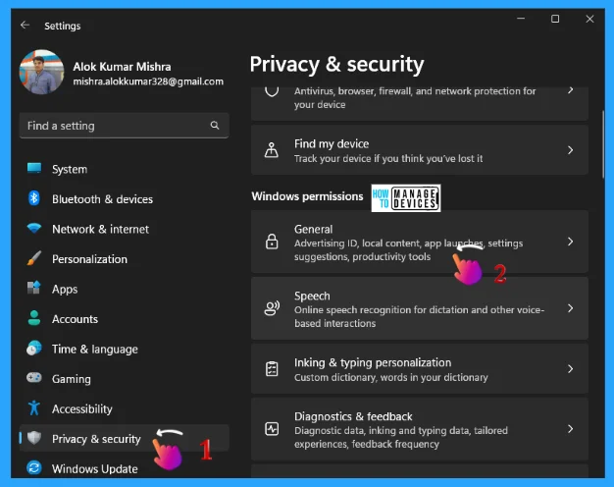Click the Speech recognition icon
Viewport: 614px width, 487px height.
(272, 308)
